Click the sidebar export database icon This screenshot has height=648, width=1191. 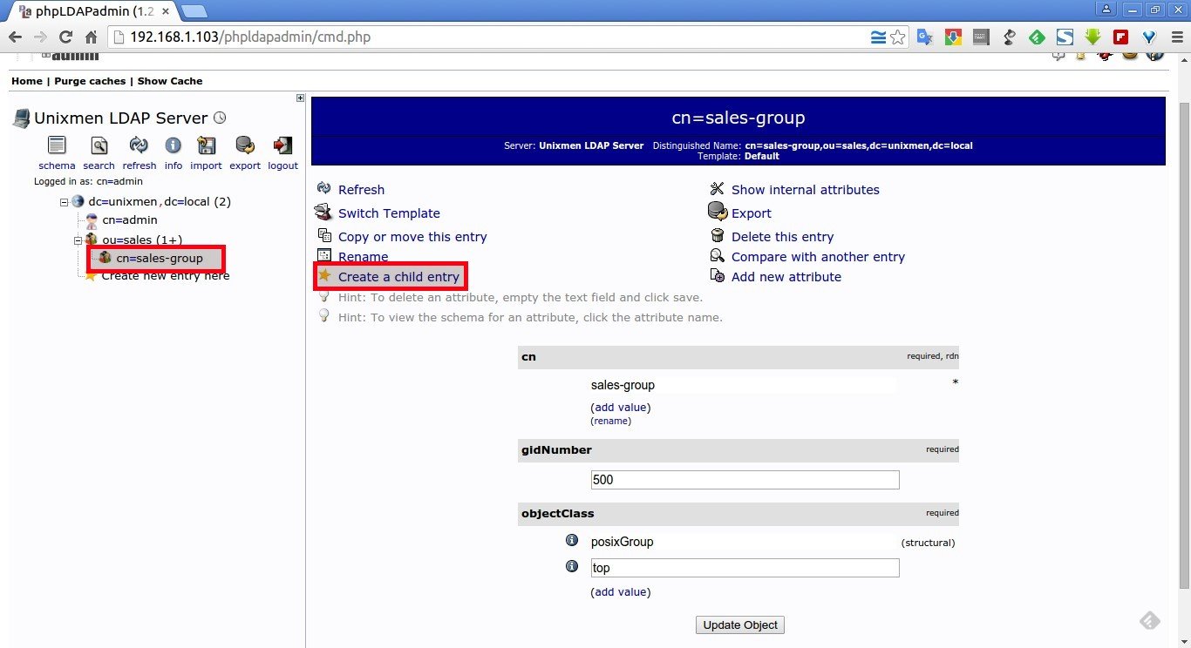pos(245,145)
